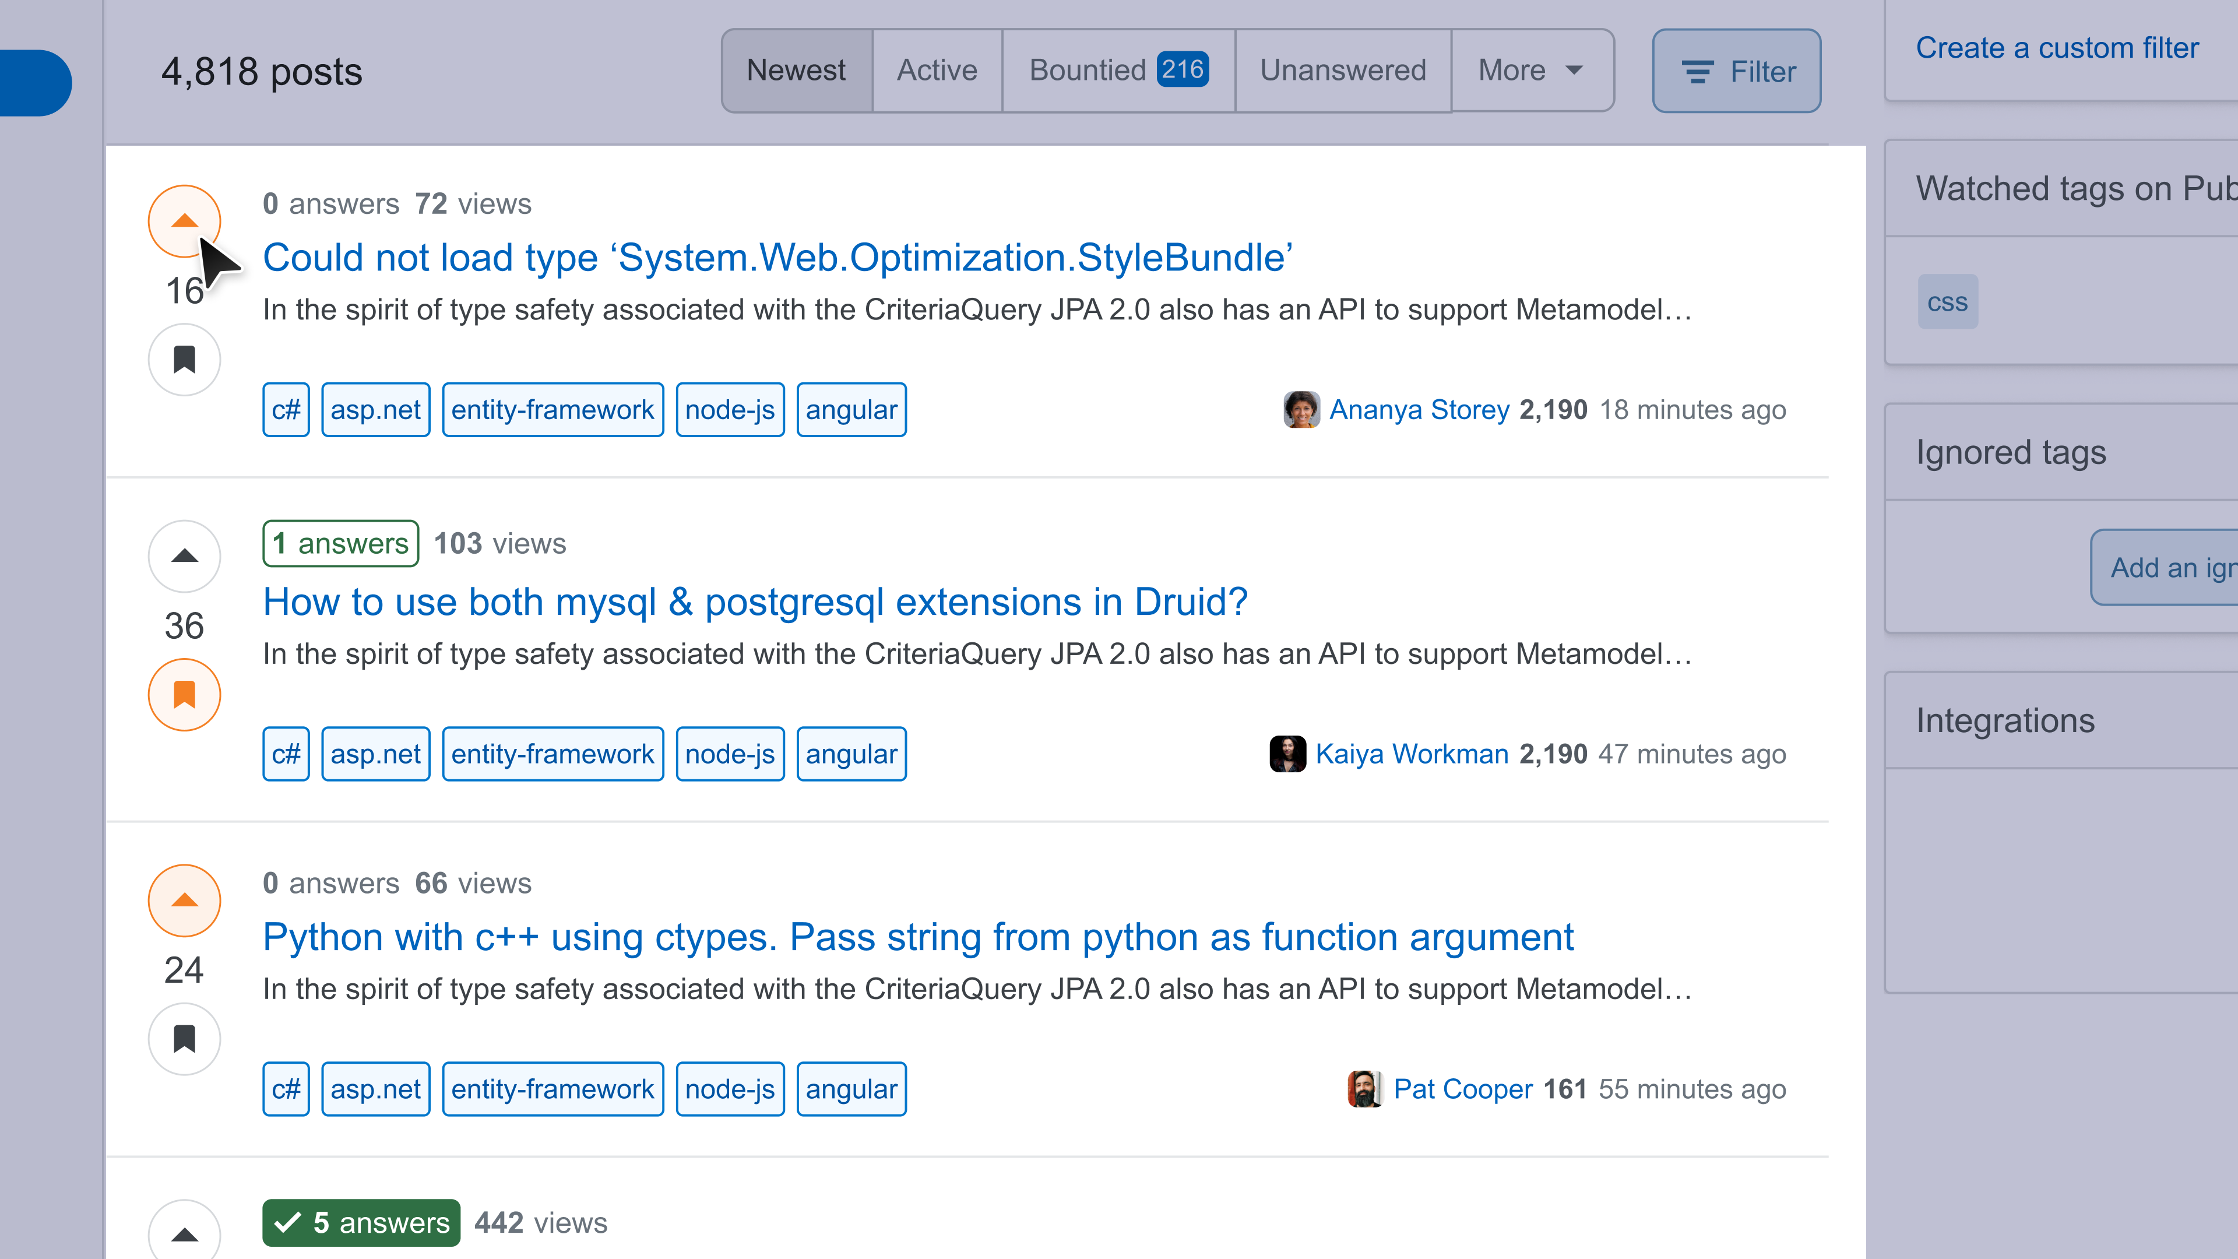Click Add an ignored tag button
Viewport: 2238px width, 1259px height.
point(2165,567)
